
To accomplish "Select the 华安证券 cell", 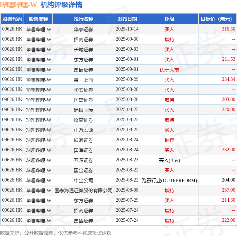I will click(84, 90).
